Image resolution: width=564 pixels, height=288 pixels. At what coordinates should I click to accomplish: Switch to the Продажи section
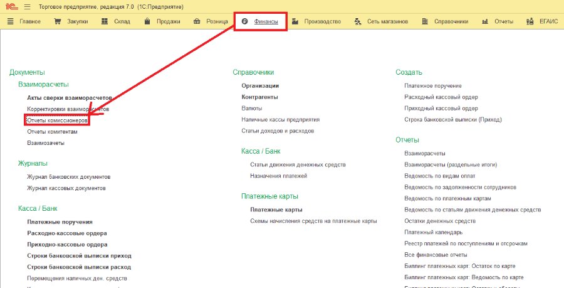click(x=169, y=21)
